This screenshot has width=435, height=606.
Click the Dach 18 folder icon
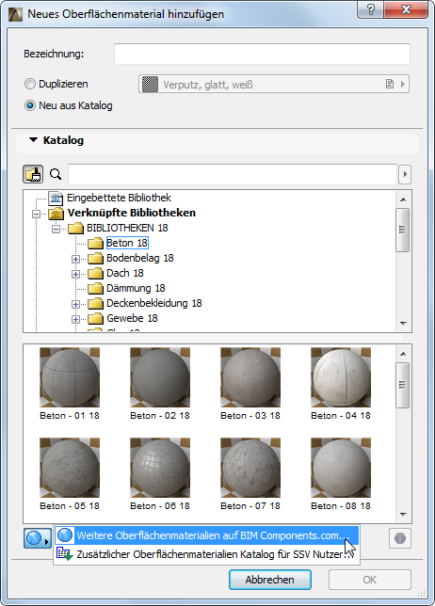point(95,274)
